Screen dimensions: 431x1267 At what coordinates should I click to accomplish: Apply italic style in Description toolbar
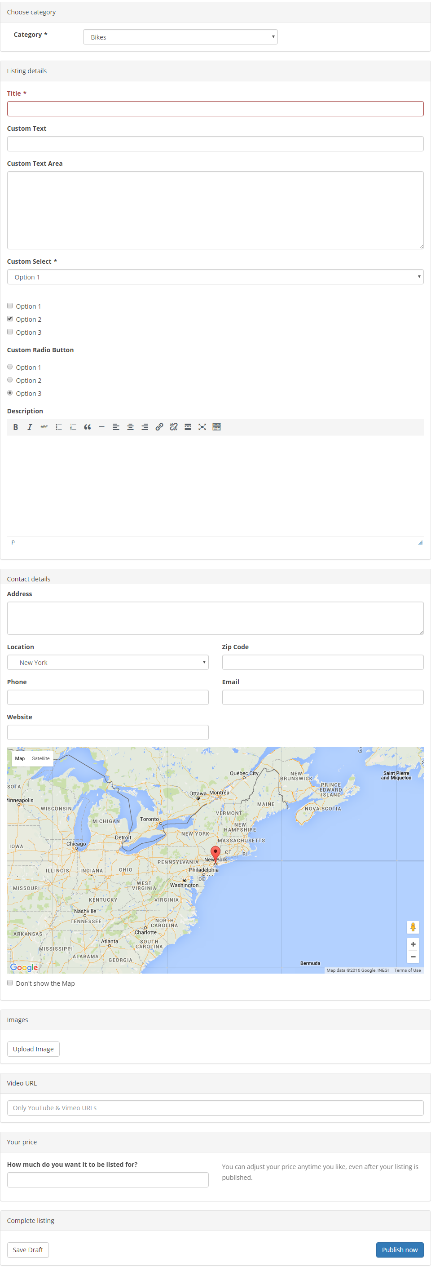point(30,427)
